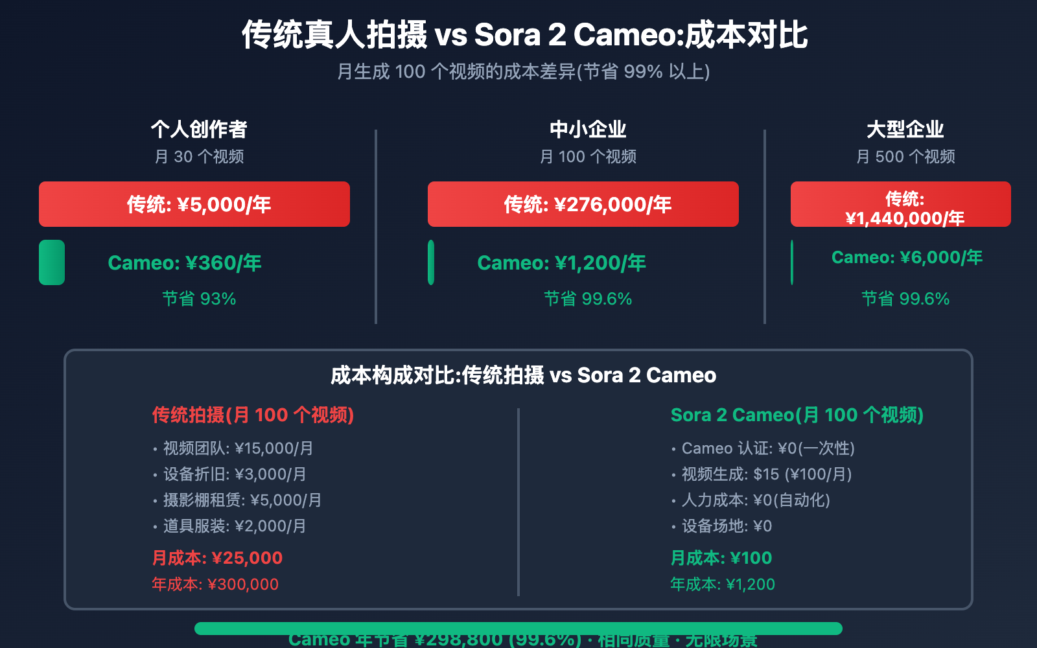Viewport: 1037px width, 648px height.
Task: Click the 节省 93% text
Action: 199,299
